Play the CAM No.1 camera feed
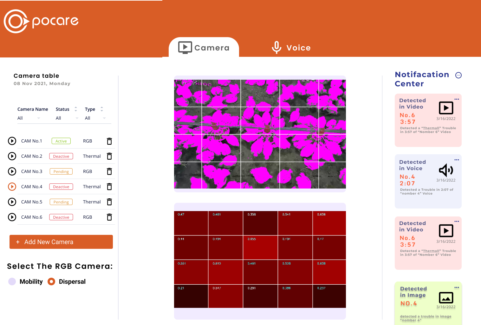Screen dimensions: 481x325 click(12, 141)
